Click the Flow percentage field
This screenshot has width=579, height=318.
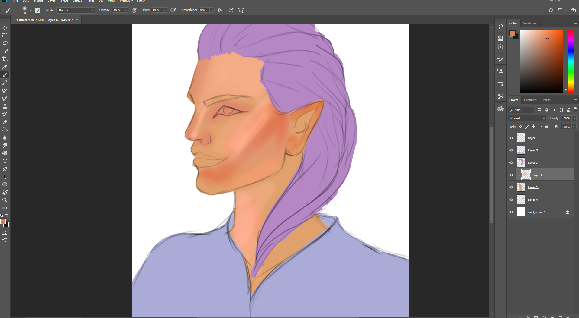[x=157, y=10]
